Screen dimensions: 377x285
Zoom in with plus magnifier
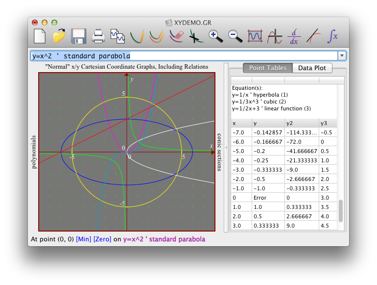tap(215, 36)
